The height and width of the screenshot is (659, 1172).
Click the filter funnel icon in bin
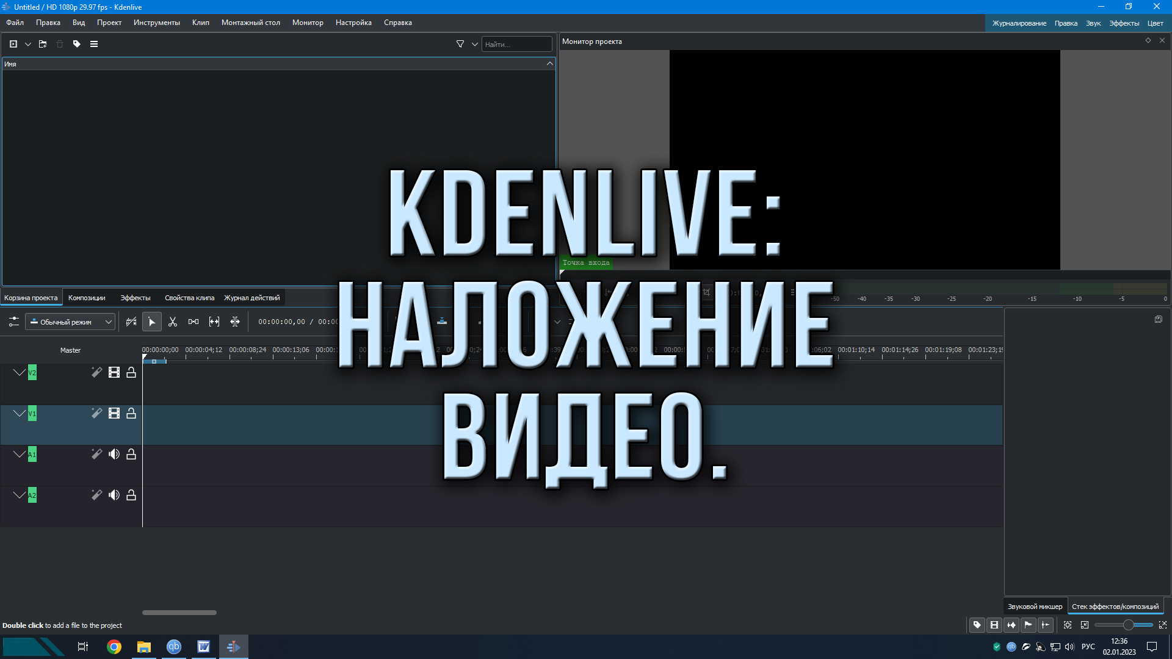pos(460,44)
